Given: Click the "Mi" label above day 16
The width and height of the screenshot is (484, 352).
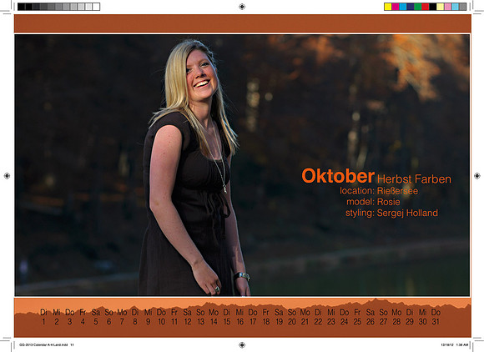Looking at the screenshot, I should pyautogui.click(x=239, y=313).
